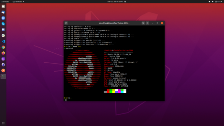Open the clock and calendar panel
Viewport: 224px width, 126px height.
[x=115, y=2]
